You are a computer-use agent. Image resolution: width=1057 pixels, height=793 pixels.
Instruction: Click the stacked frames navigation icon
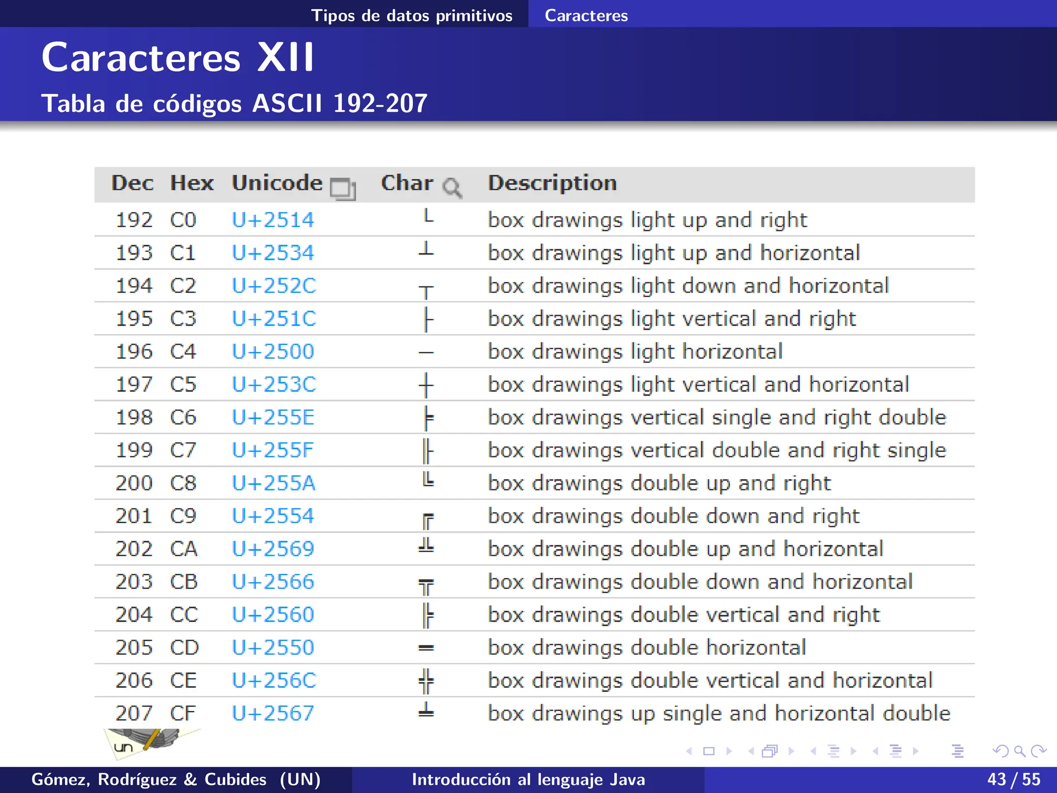pyautogui.click(x=770, y=751)
